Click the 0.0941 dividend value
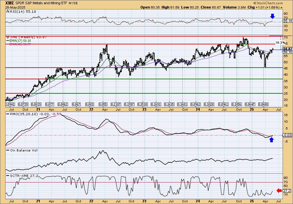This screenshot has height=204, width=293. click(10, 104)
